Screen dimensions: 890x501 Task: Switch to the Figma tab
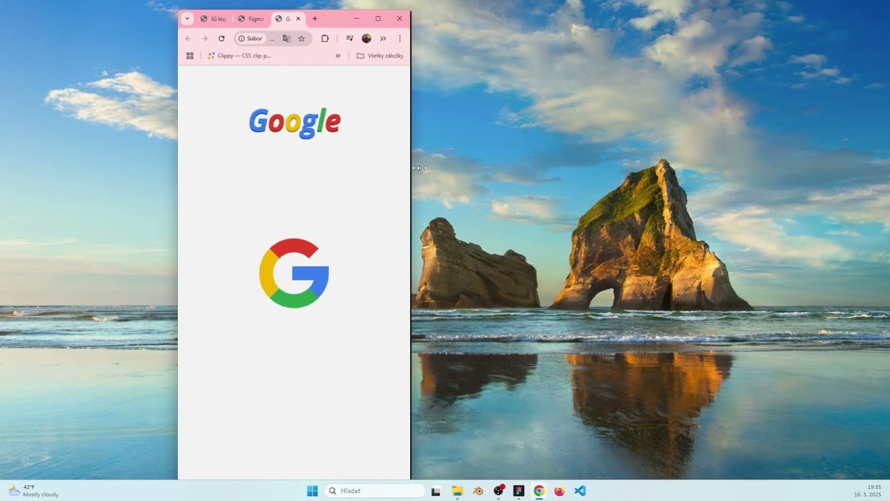(250, 19)
